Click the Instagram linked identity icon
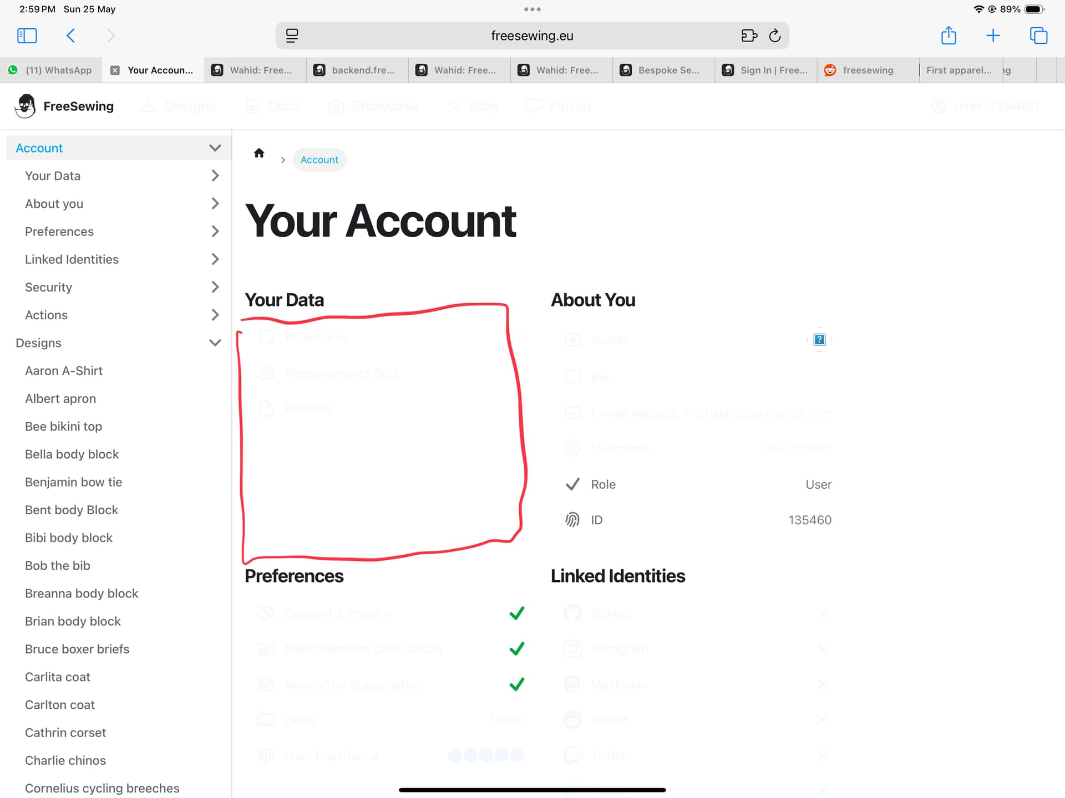1065x798 pixels. 572,649
